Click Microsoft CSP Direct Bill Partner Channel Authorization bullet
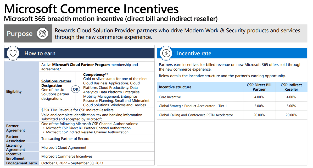 [88, 128]
